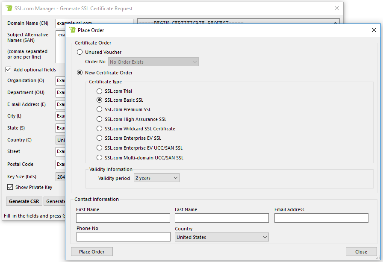The height and width of the screenshot is (262, 383).
Task: Open the Order No dropdown
Action: (x=153, y=62)
